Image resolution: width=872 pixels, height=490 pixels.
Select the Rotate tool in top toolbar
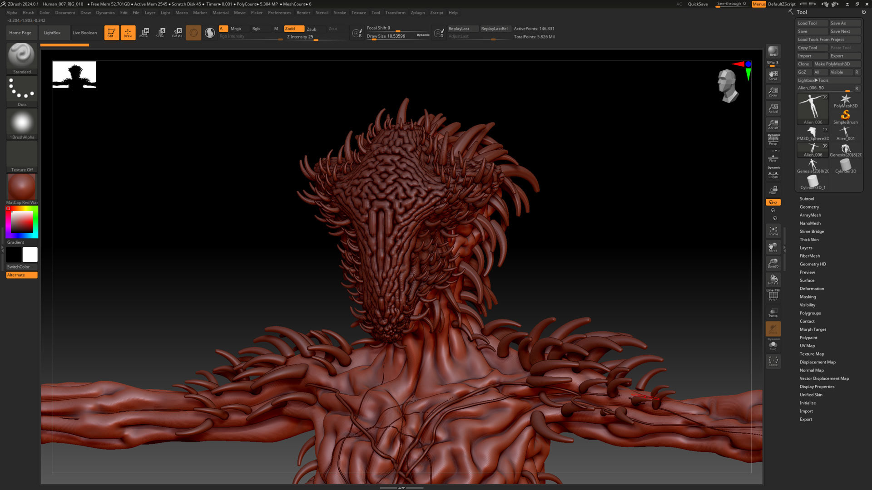coord(177,32)
